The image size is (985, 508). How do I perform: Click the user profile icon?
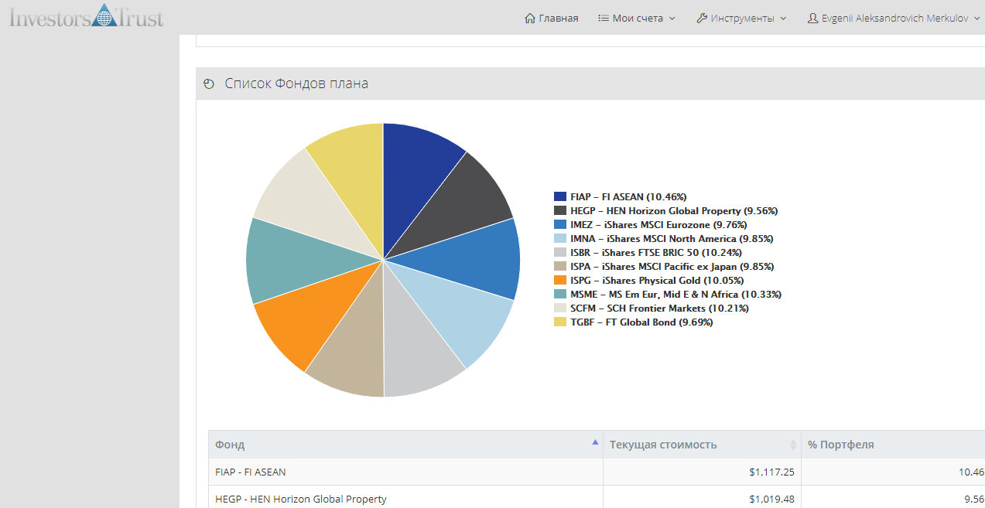point(812,18)
